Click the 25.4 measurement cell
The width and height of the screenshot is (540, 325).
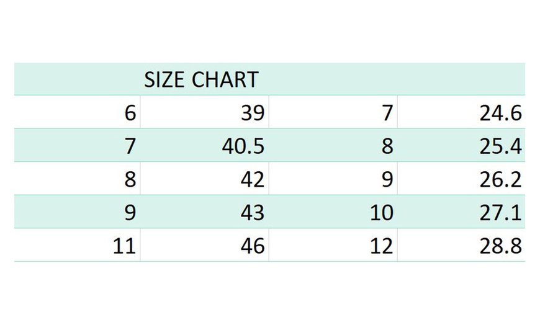(x=500, y=146)
